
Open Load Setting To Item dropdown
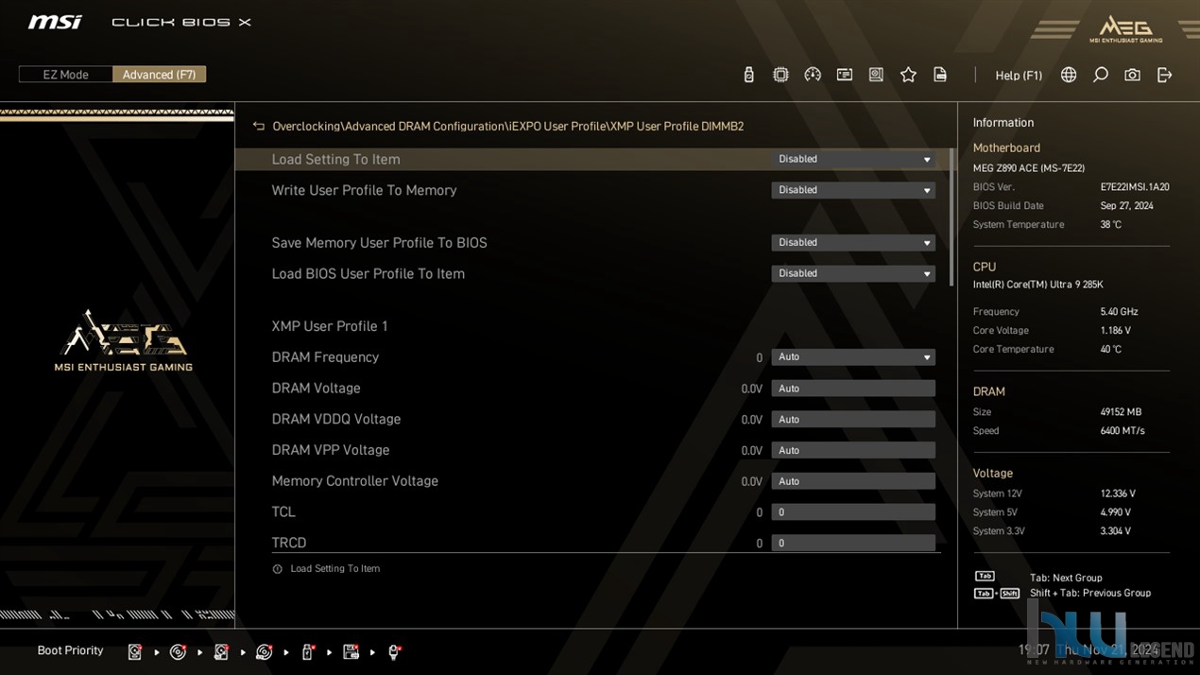pyautogui.click(x=853, y=160)
